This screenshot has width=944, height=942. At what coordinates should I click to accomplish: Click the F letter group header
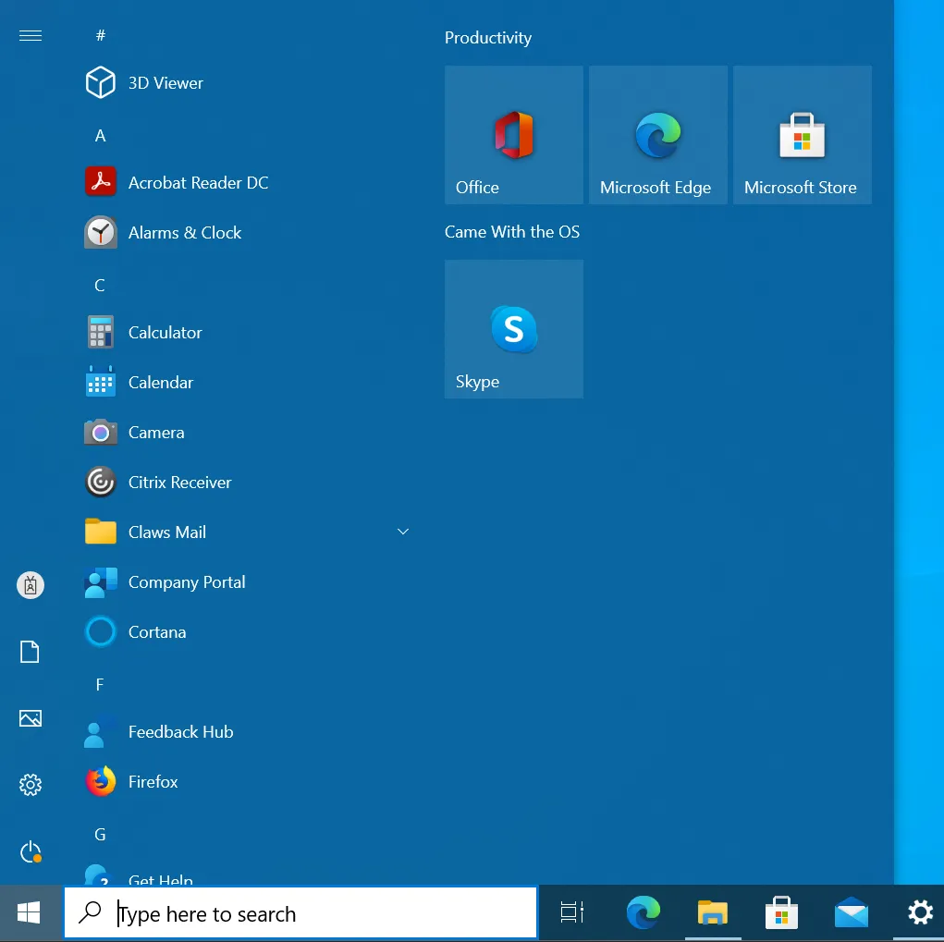100,685
